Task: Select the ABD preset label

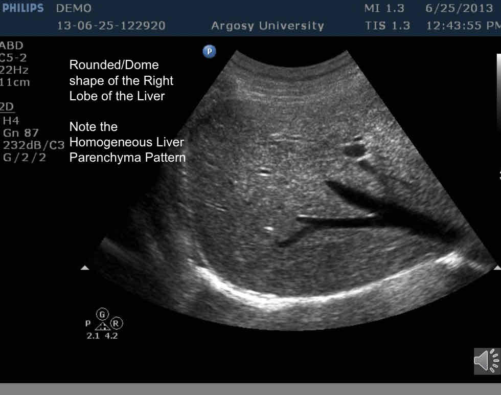Action: 11,46
